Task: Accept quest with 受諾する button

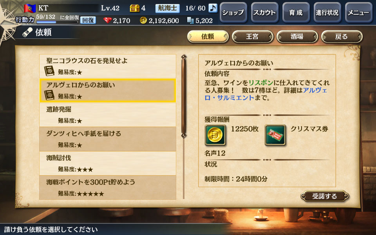Action: pyautogui.click(x=325, y=196)
